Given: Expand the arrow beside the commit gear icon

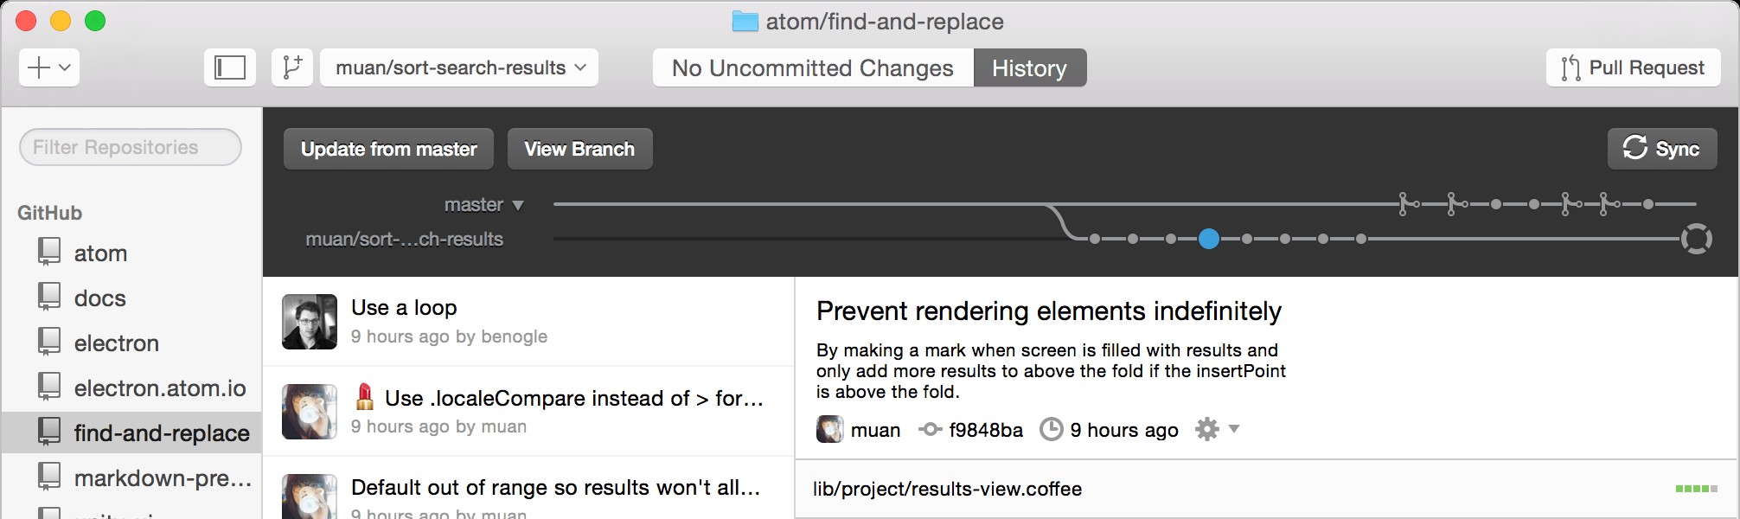Looking at the screenshot, I should tap(1235, 429).
